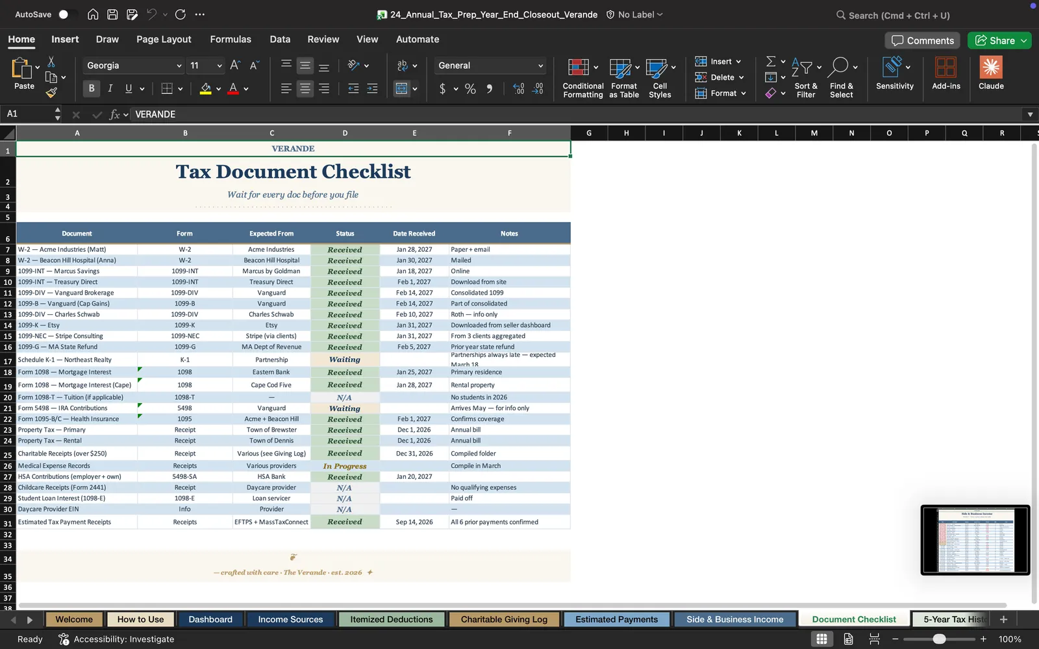1039x649 pixels.
Task: Open the Itemized Deductions sheet tab
Action: click(x=392, y=619)
